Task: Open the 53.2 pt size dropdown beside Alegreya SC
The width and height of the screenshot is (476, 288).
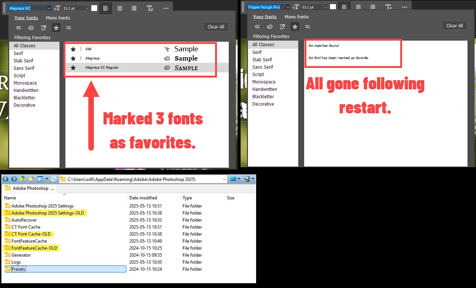Action: [x=87, y=8]
